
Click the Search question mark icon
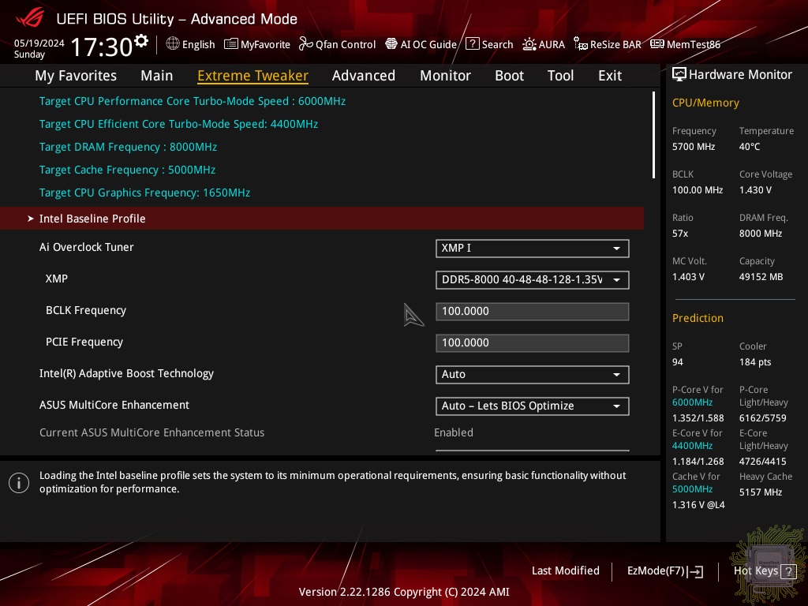point(472,44)
